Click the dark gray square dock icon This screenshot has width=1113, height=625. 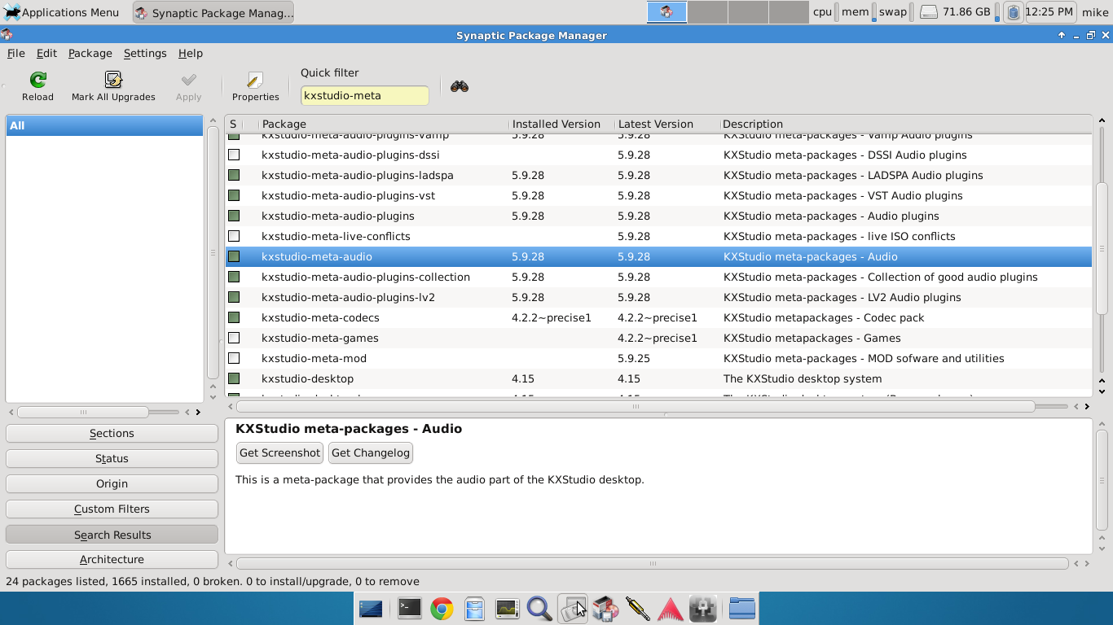tap(702, 609)
